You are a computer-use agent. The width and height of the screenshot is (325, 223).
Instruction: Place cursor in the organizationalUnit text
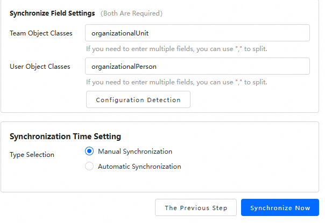(120, 33)
